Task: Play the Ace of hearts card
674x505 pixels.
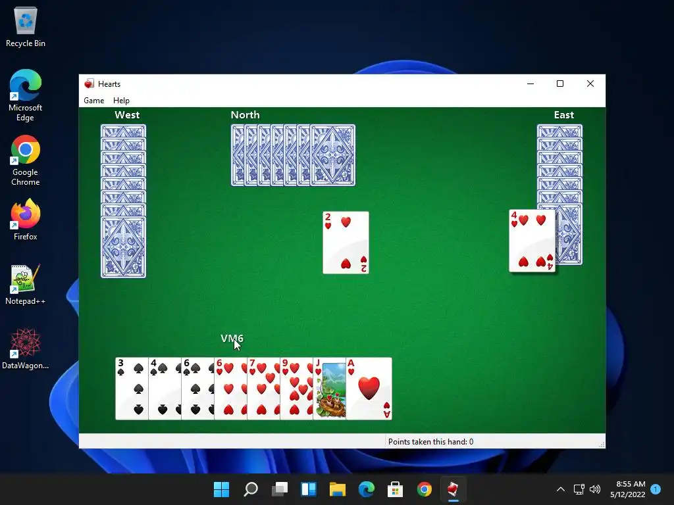Action: [x=369, y=388]
